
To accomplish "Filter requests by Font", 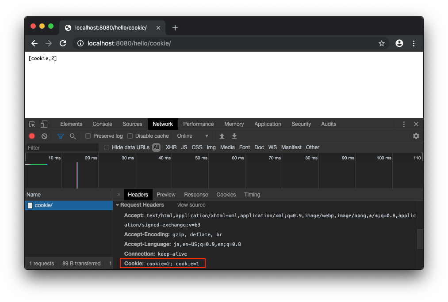I will pyautogui.click(x=245, y=147).
